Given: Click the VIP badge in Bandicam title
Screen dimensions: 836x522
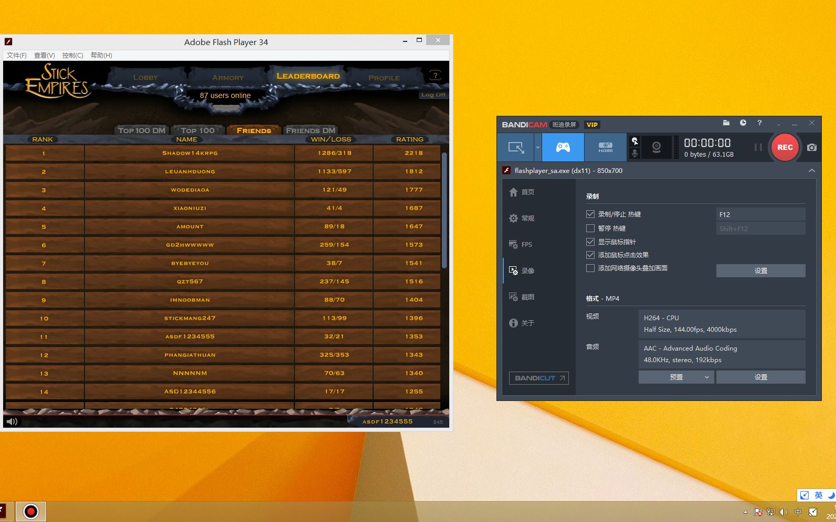Looking at the screenshot, I should (x=592, y=125).
